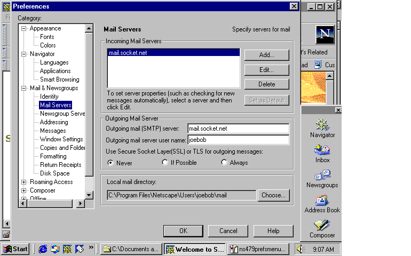
Task: Open Newsgroups from the component bar
Action: [x=322, y=179]
